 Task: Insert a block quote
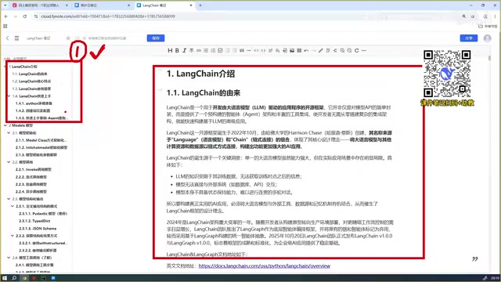(242, 50)
